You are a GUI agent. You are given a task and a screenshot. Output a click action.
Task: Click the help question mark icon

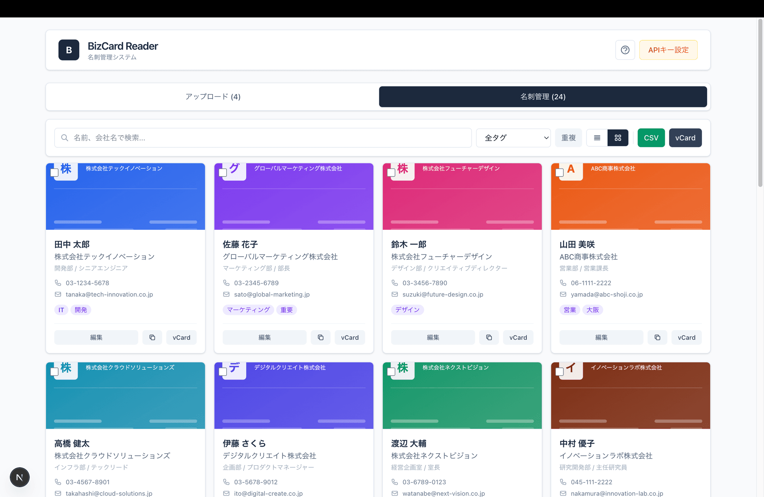(625, 50)
